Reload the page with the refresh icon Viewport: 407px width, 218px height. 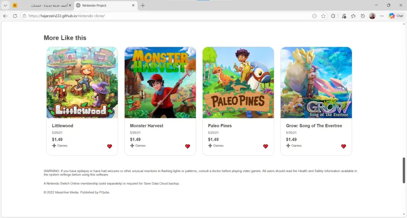click(15, 16)
